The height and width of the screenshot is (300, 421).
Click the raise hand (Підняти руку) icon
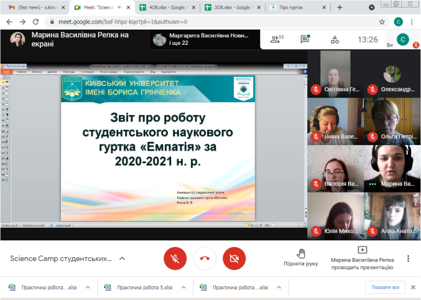click(x=300, y=253)
